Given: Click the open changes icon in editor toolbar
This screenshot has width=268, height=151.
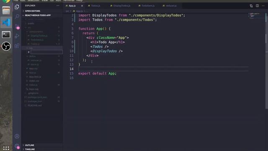Looking at the screenshot, I should click(x=251, y=6).
